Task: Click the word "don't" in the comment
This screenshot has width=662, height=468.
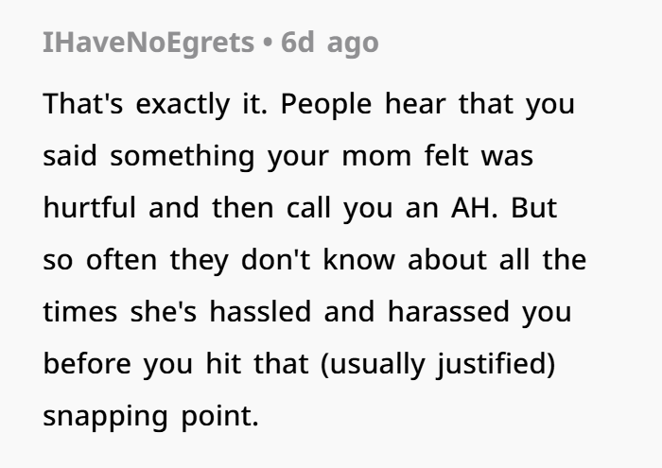Action: [x=276, y=260]
